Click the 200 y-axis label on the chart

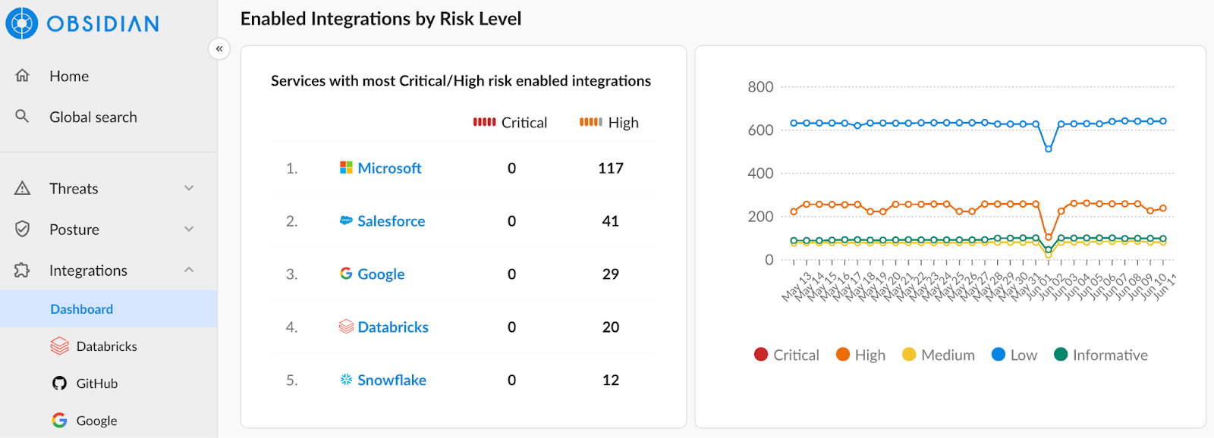[x=760, y=217]
